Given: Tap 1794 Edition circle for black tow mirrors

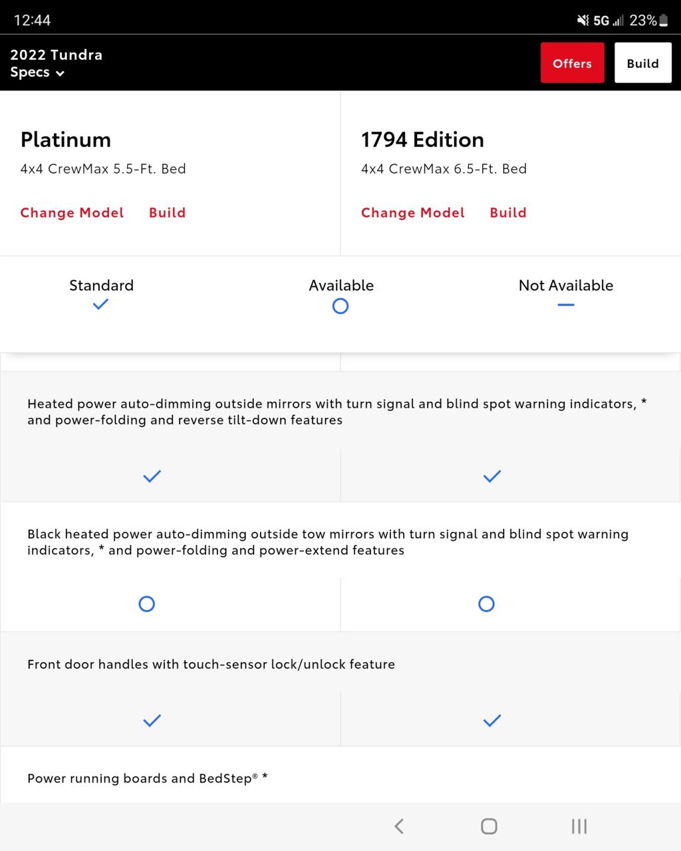Looking at the screenshot, I should (x=487, y=604).
